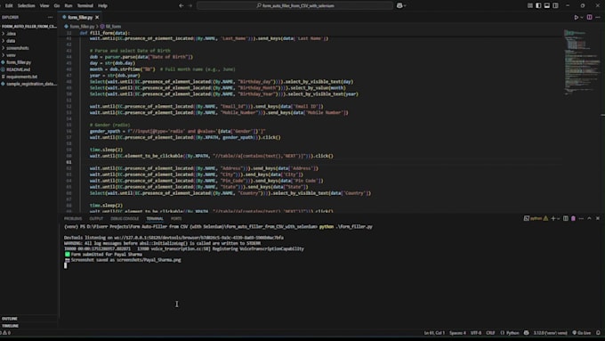Open the View menu
The image size is (605, 341).
(x=44, y=6)
